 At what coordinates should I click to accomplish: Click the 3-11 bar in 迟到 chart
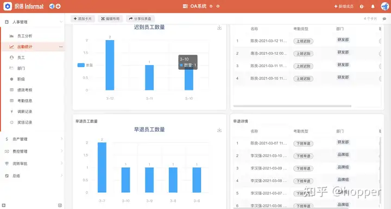click(149, 77)
